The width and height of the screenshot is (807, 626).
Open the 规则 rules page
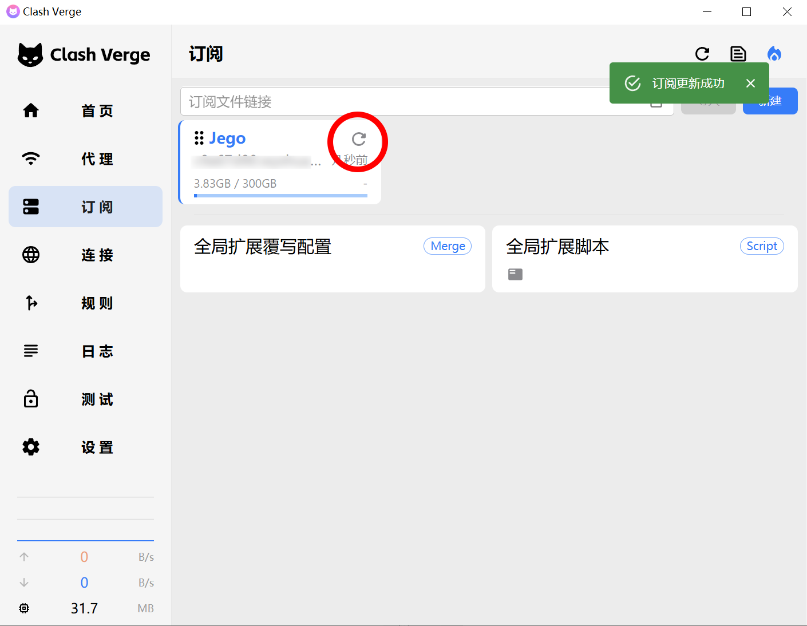pos(85,303)
